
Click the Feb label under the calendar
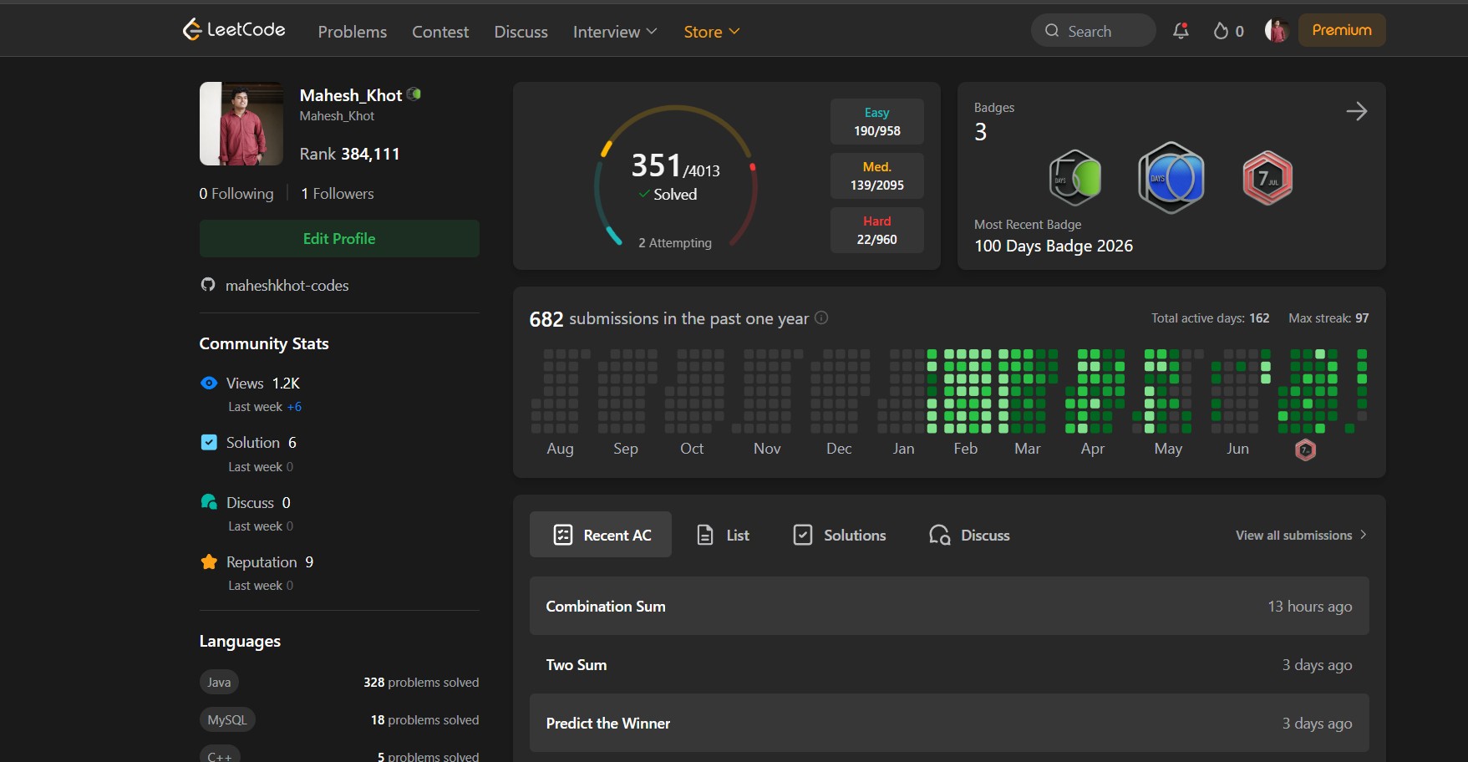(966, 449)
